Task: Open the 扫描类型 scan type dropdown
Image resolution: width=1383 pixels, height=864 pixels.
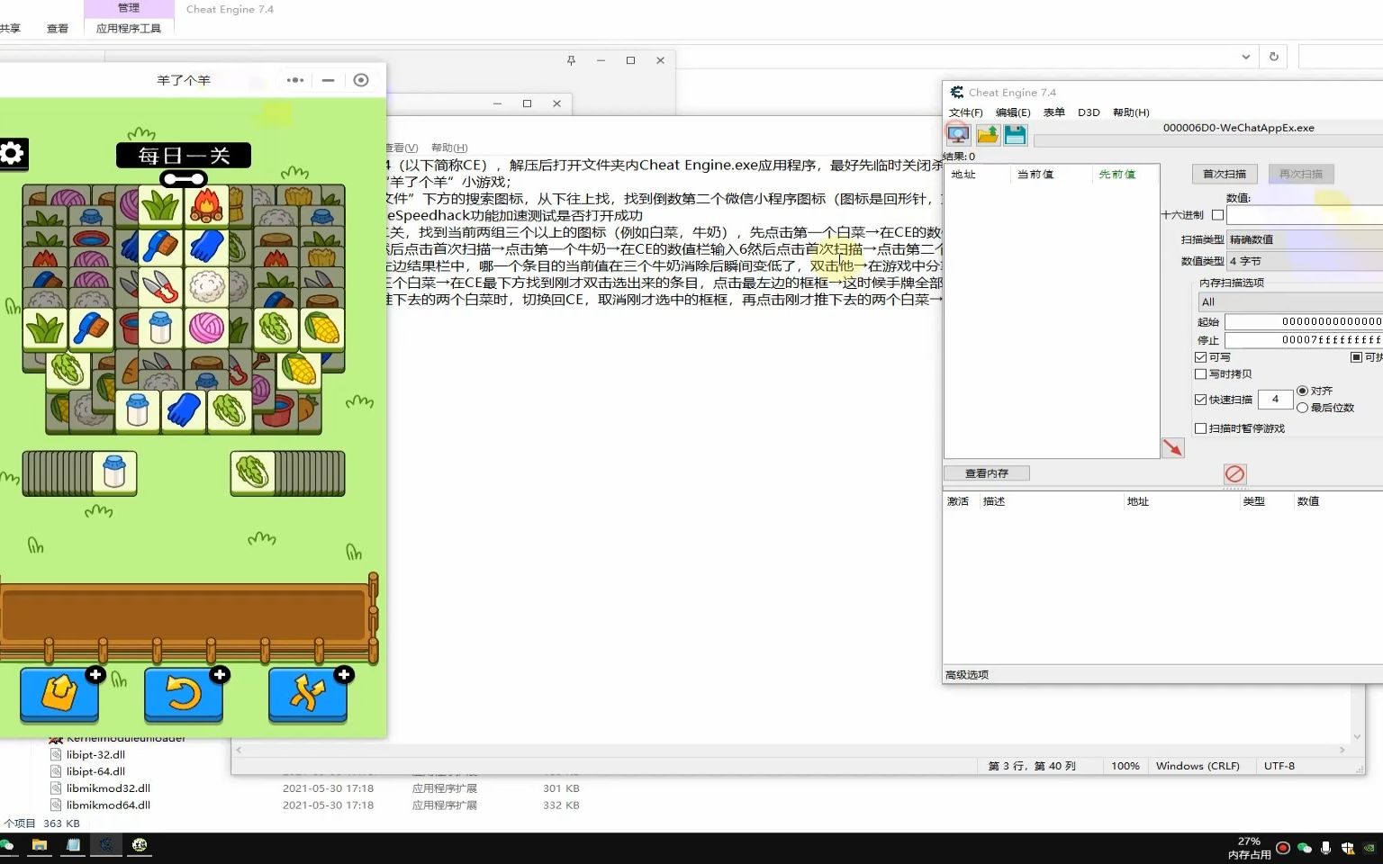Action: coord(1304,238)
